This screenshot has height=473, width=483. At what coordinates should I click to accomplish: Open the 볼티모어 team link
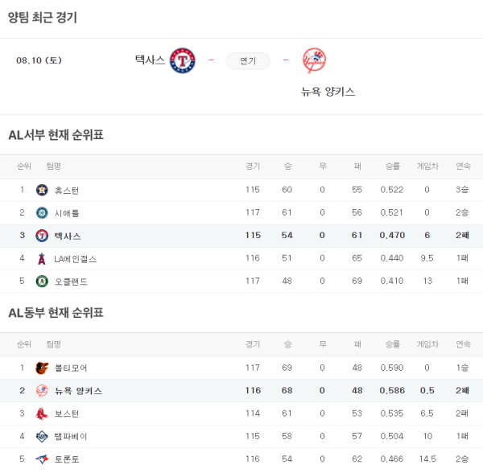coord(70,368)
